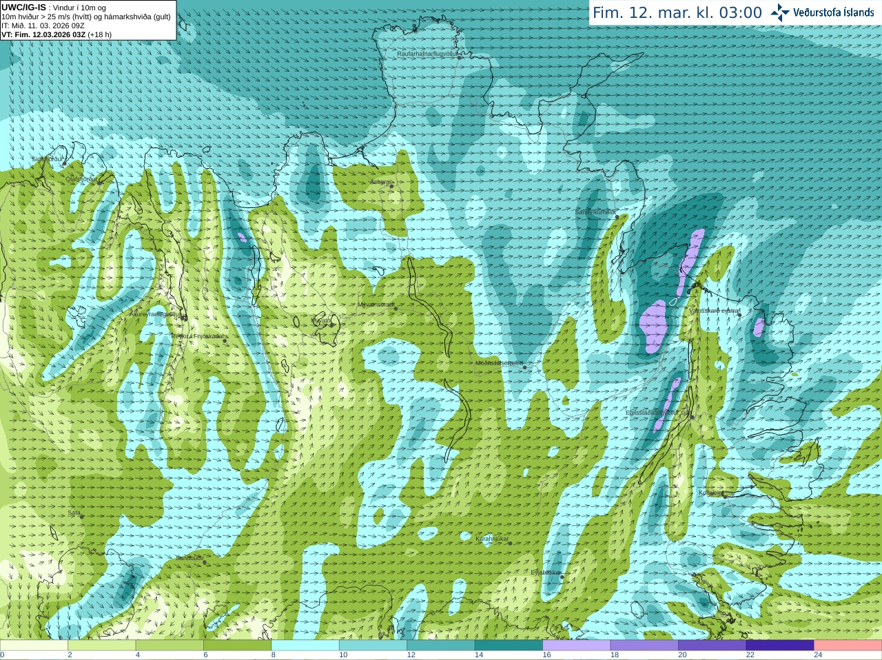Viewport: 882px width, 660px height.
Task: Click the 2–4 m/s light green swatch
Action: coord(101,646)
